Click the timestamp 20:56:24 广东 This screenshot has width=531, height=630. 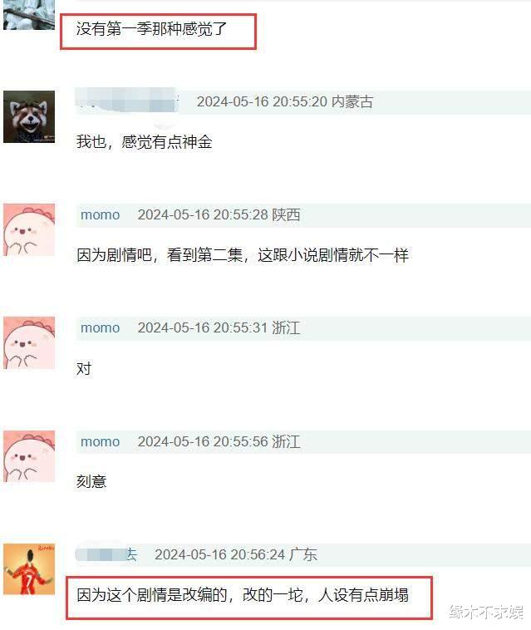point(236,554)
